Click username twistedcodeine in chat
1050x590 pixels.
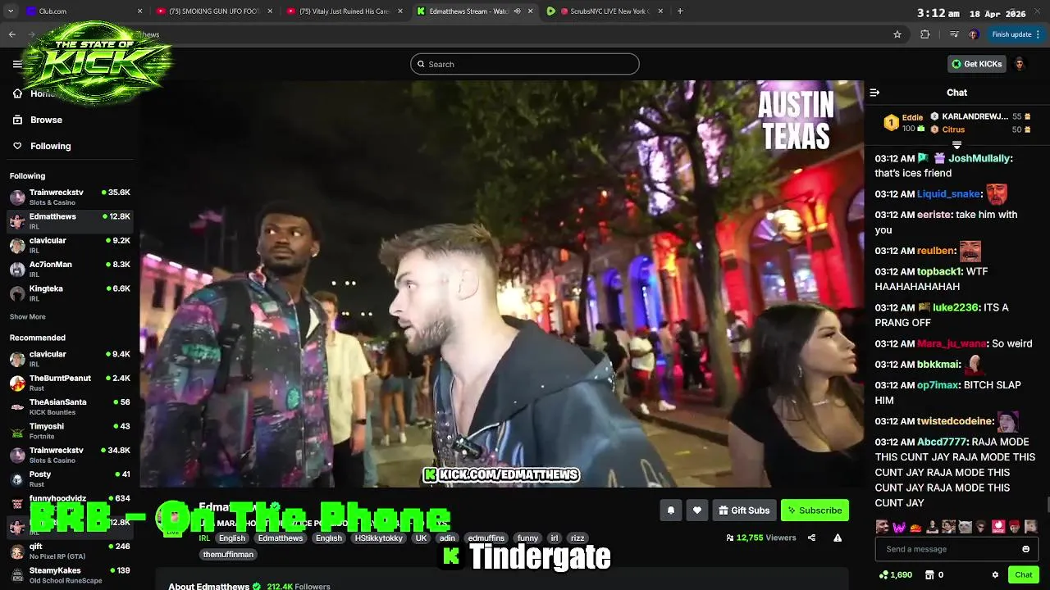coord(955,421)
